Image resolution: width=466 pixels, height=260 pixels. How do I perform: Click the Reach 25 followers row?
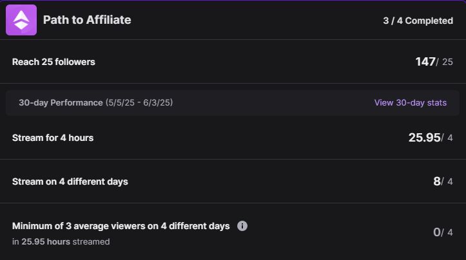233,62
